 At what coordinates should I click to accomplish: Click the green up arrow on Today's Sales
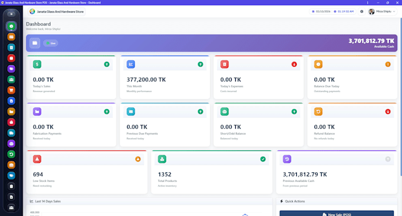click(106, 64)
